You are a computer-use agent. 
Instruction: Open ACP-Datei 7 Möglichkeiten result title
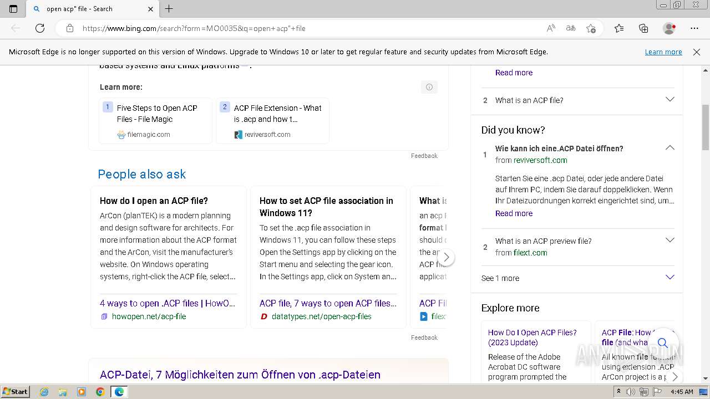click(x=240, y=375)
